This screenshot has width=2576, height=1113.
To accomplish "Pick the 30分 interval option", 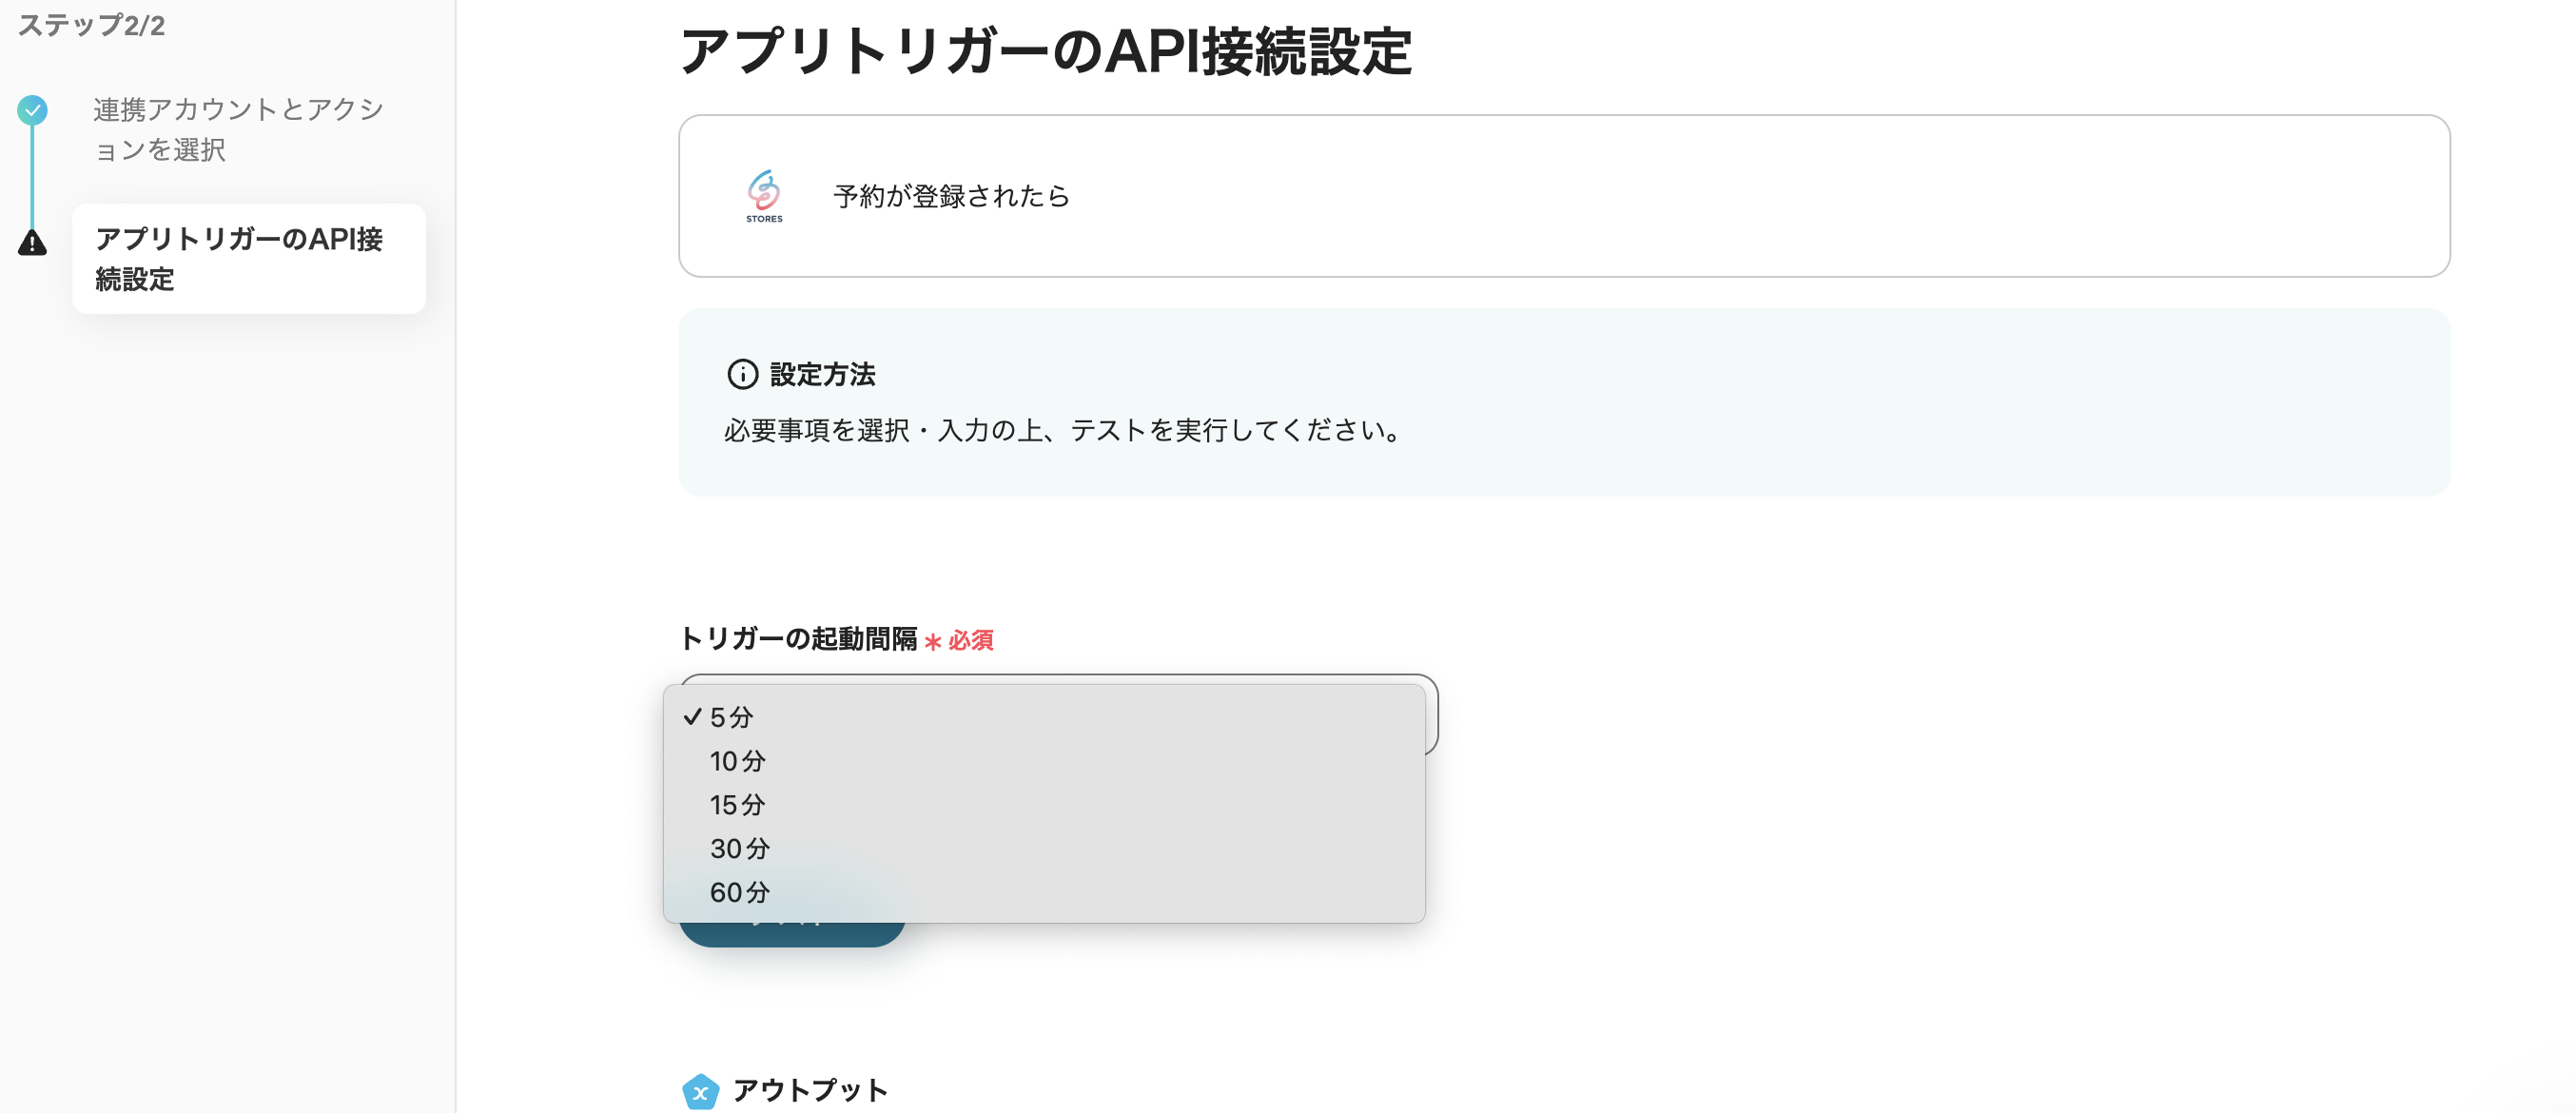I will [739, 848].
